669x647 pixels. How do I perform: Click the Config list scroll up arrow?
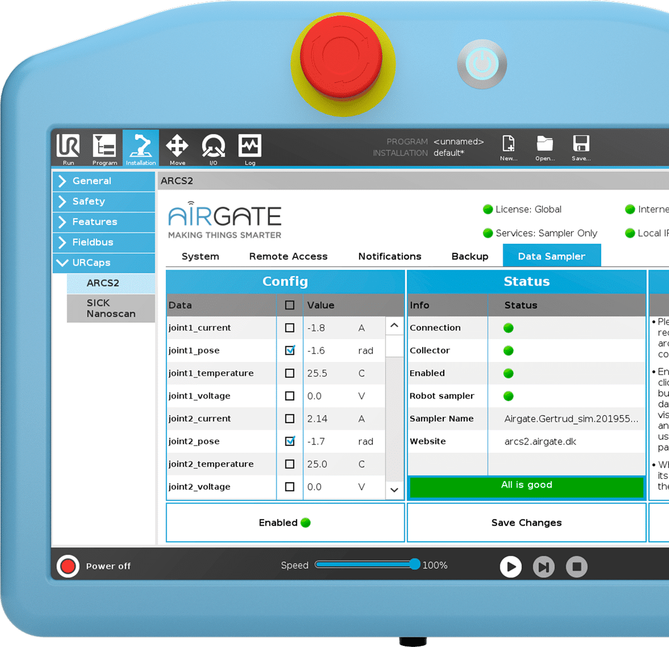coord(395,326)
